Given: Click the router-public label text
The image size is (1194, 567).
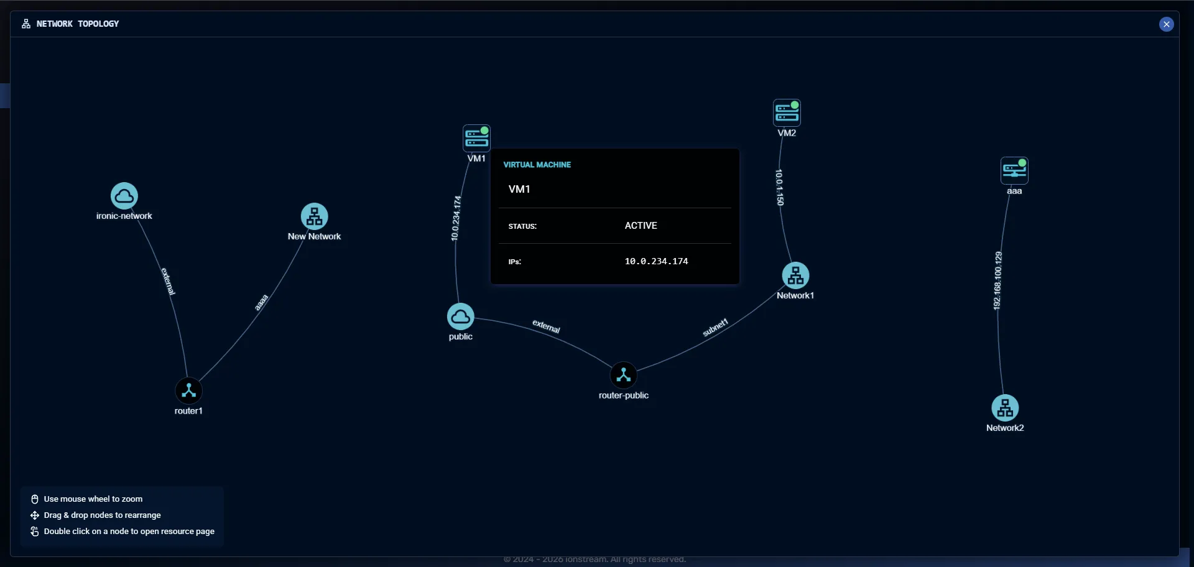Looking at the screenshot, I should [623, 395].
